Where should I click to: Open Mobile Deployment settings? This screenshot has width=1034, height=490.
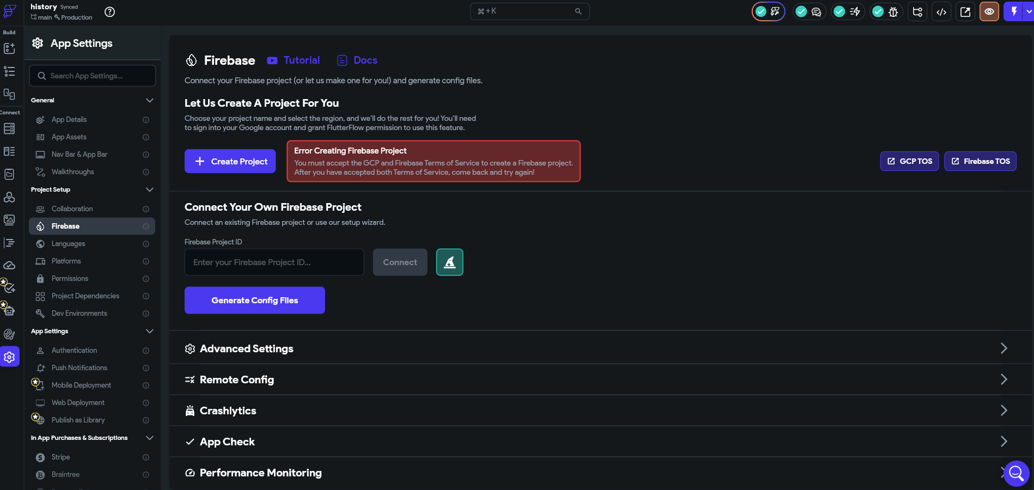(x=92, y=385)
